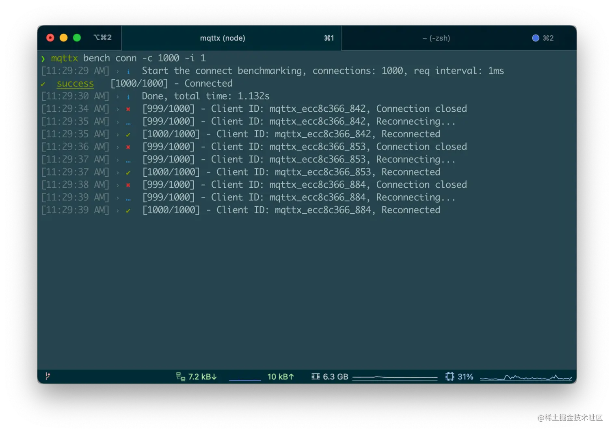Click the 7.2 kB download status entry
Image resolution: width=614 pixels, height=433 pixels.
(202, 377)
